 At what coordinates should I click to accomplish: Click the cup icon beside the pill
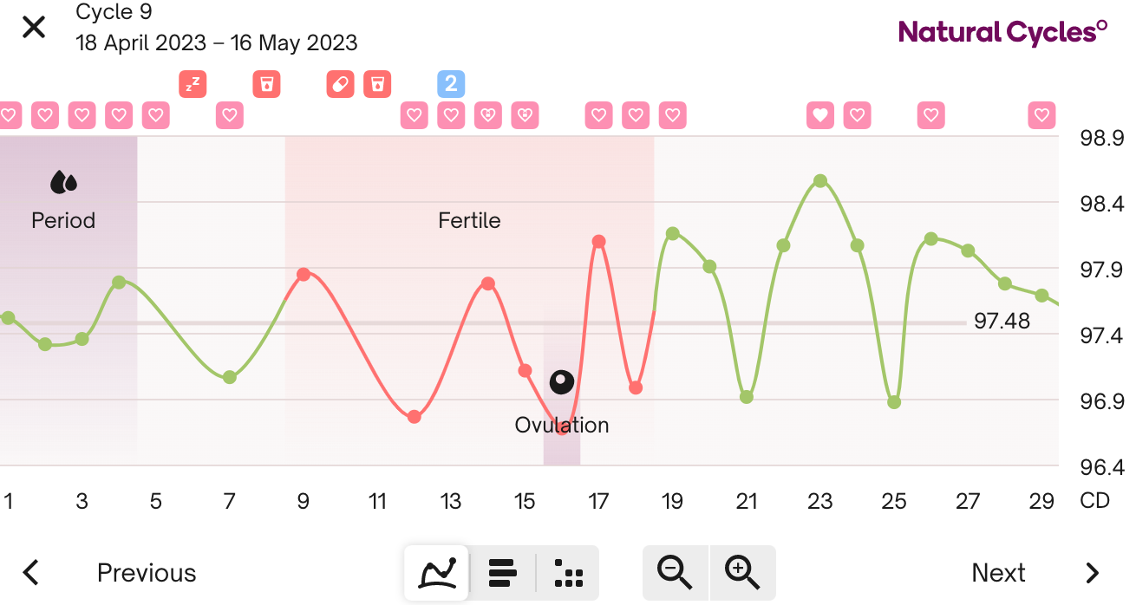(377, 84)
